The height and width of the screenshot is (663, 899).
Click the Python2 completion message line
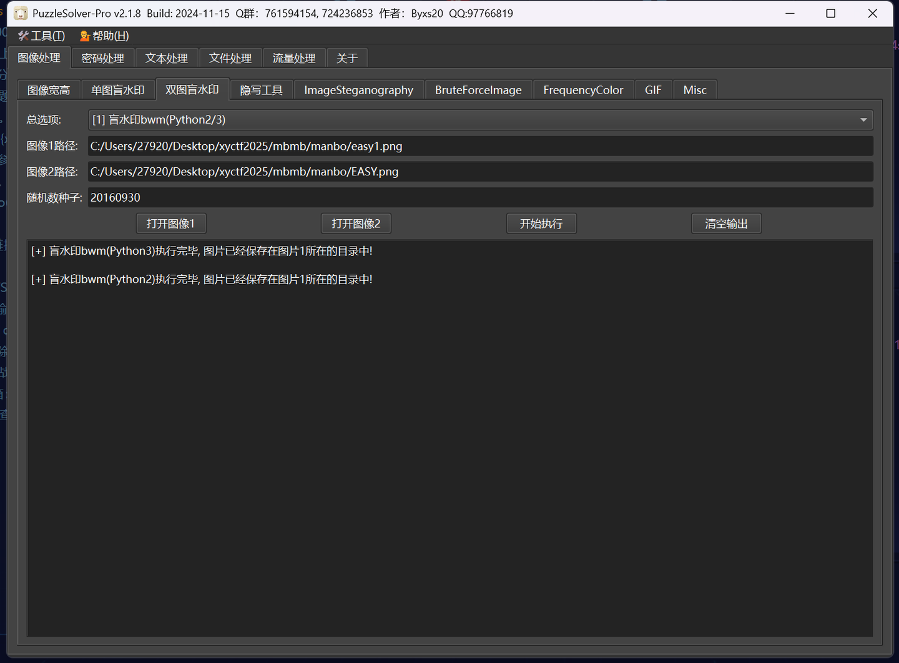(x=202, y=279)
